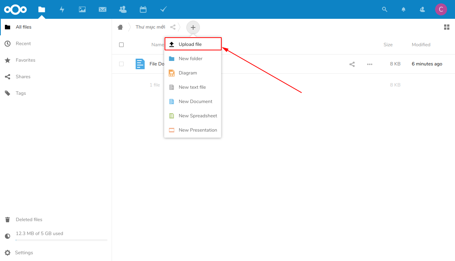Open Shares in sidebar
Image resolution: width=455 pixels, height=261 pixels.
pyautogui.click(x=56, y=77)
